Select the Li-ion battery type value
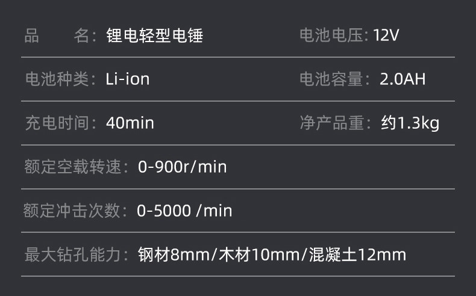 127,79
